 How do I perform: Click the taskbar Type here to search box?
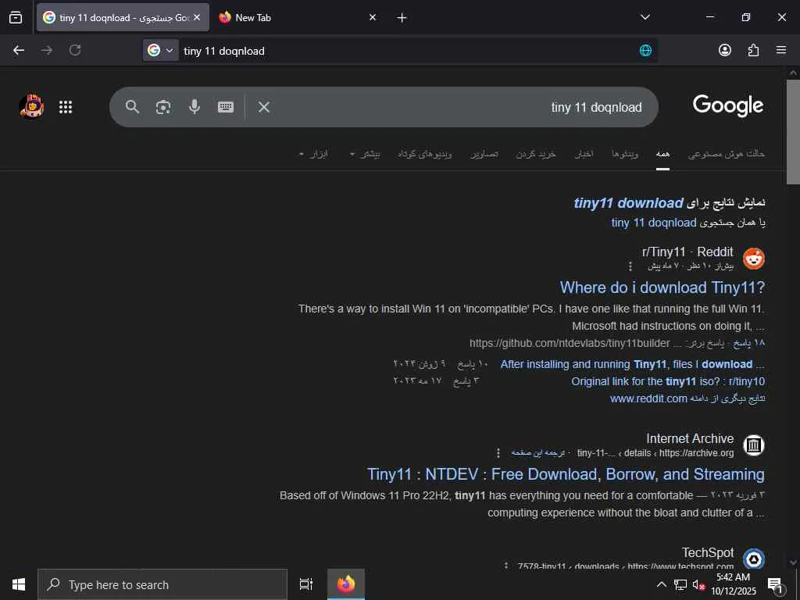[162, 584]
